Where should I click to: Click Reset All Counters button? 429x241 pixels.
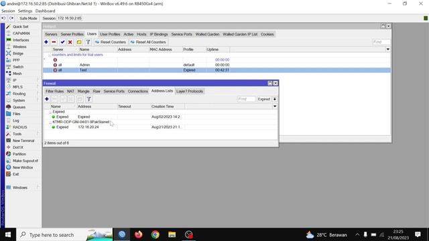[148, 42]
